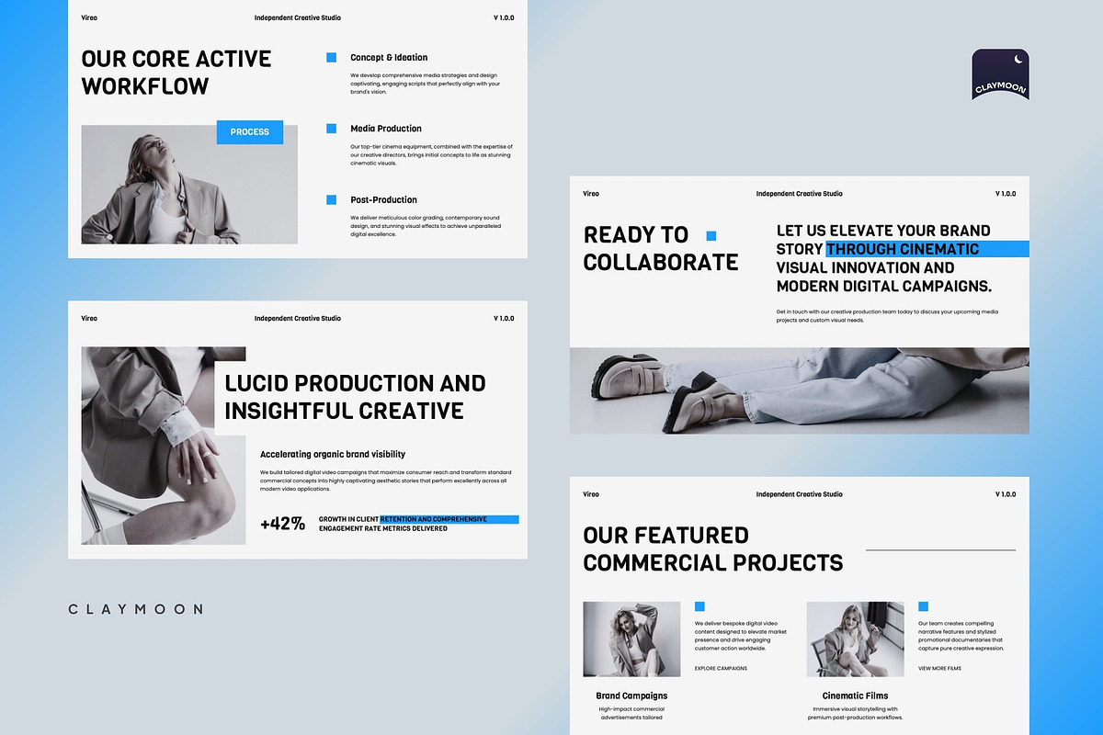
Task: Click "V 1.0.0" in the Core Active Workflow slide header
Action: [x=504, y=17]
